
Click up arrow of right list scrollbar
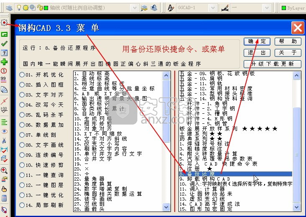297,76
